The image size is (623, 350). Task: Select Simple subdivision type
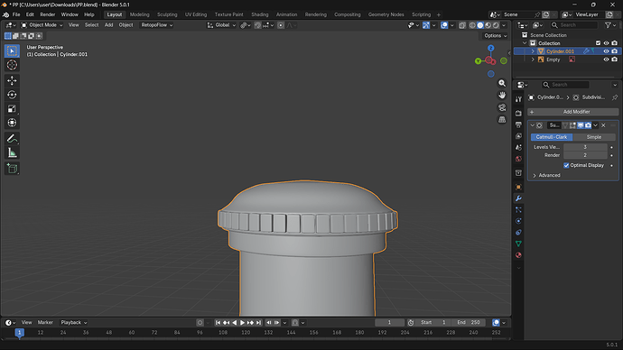(594, 137)
